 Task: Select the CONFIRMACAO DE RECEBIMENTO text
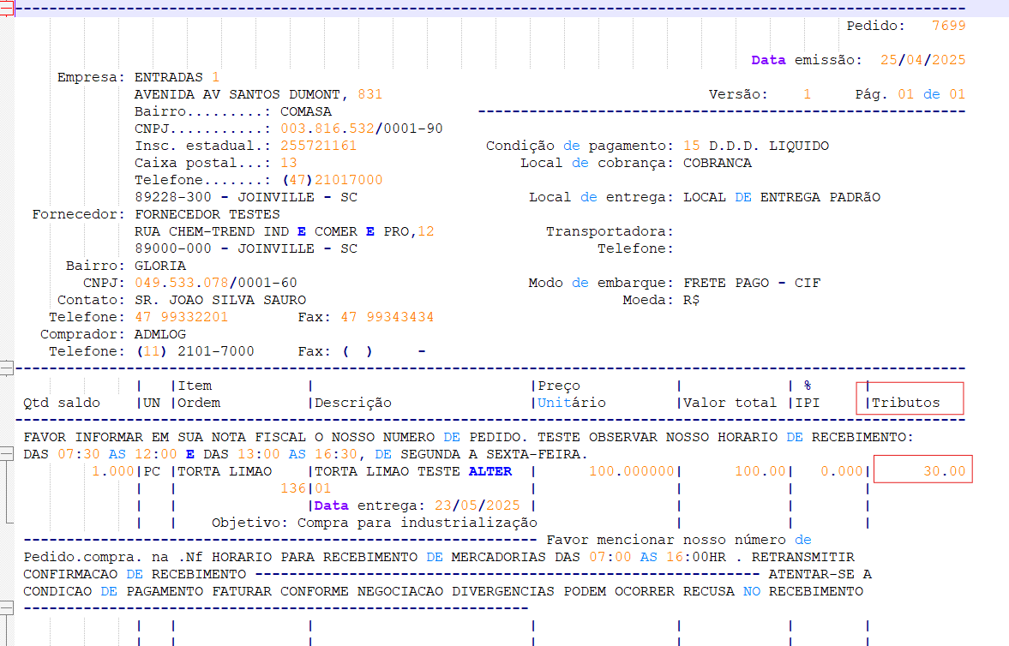tap(135, 575)
